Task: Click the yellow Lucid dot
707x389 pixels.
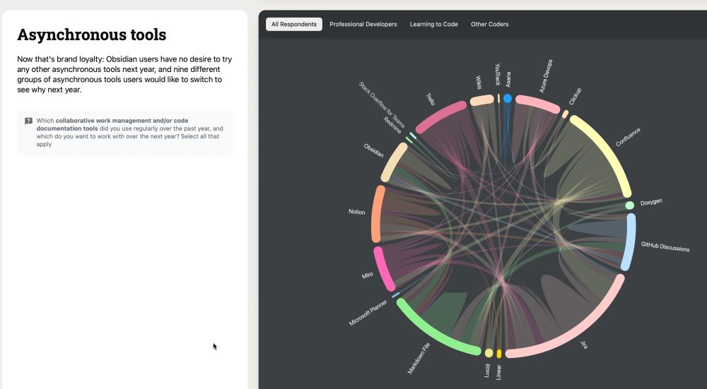Action: tap(489, 353)
